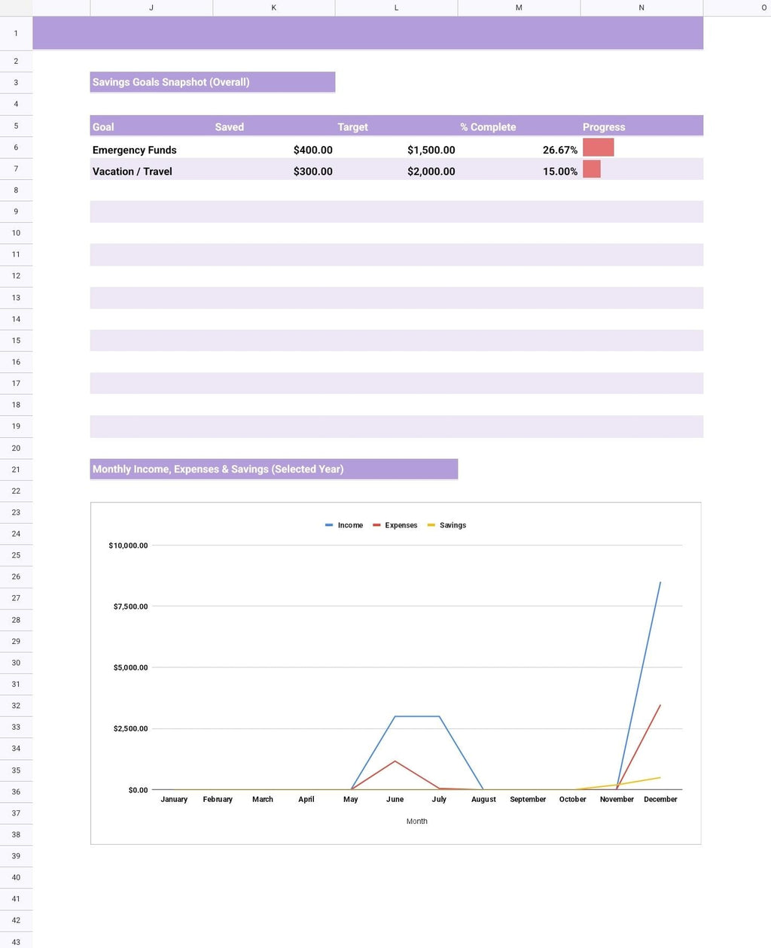Viewport: 771px width, 948px height.
Task: Click Emergency Funds red progress bar
Action: (599, 147)
